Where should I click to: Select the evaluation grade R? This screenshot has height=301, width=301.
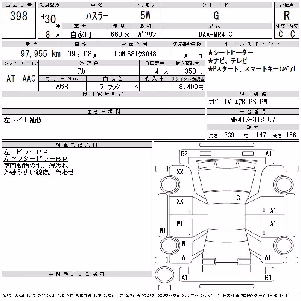tap(287, 15)
